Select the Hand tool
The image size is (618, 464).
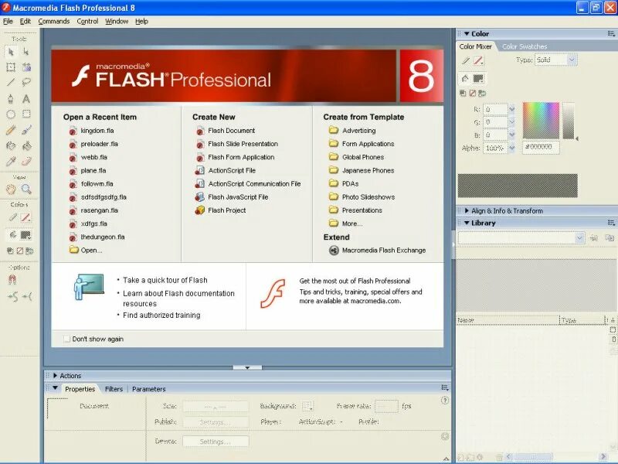(11, 189)
